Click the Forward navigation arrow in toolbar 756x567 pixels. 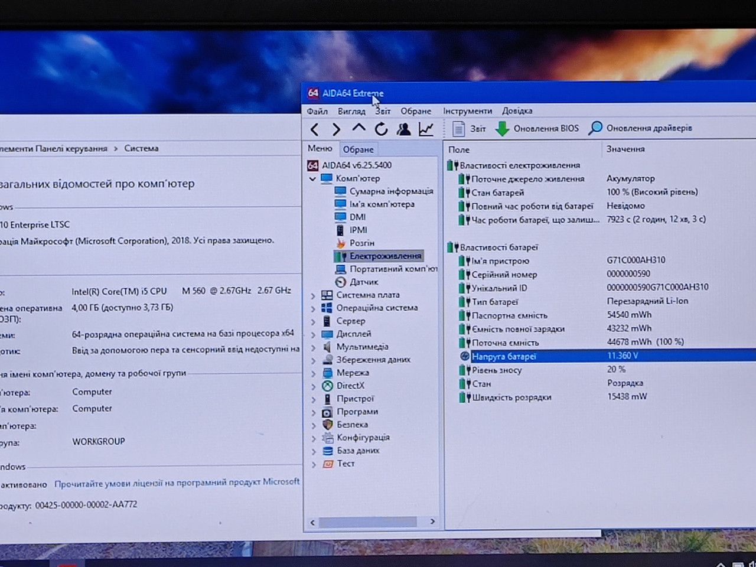coord(336,129)
